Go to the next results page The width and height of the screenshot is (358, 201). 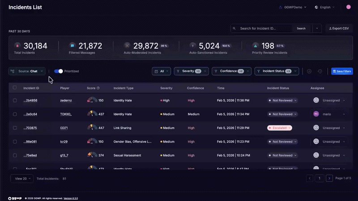(x=329, y=178)
